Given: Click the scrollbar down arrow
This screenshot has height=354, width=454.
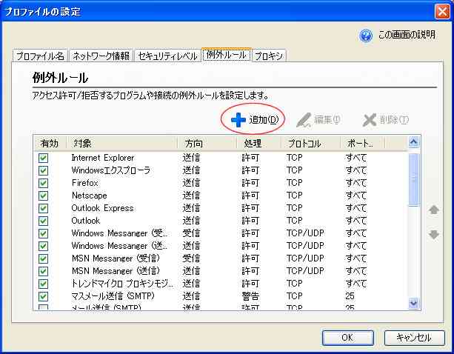Looking at the screenshot, I should [x=413, y=303].
